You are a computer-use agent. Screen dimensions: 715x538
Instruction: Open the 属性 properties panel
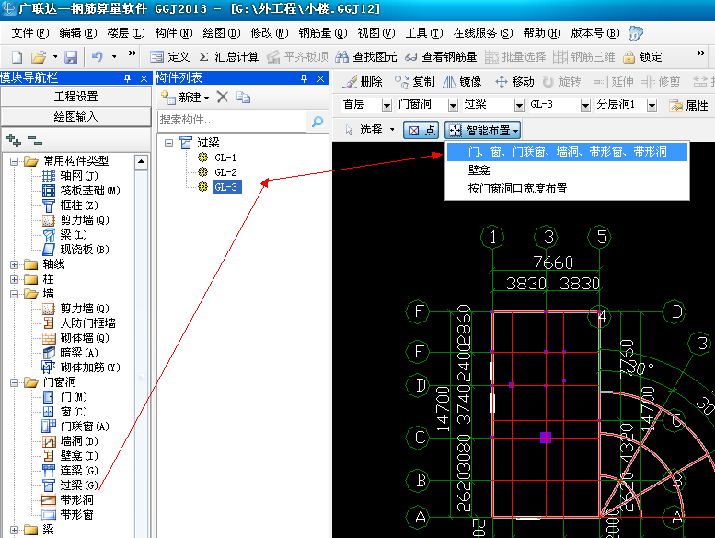coord(688,105)
